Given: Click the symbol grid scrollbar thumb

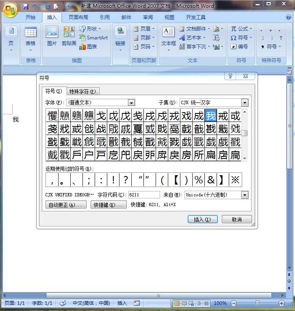Looking at the screenshot, I should tap(245, 133).
